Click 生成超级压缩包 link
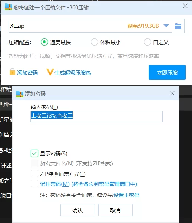 coord(73,73)
